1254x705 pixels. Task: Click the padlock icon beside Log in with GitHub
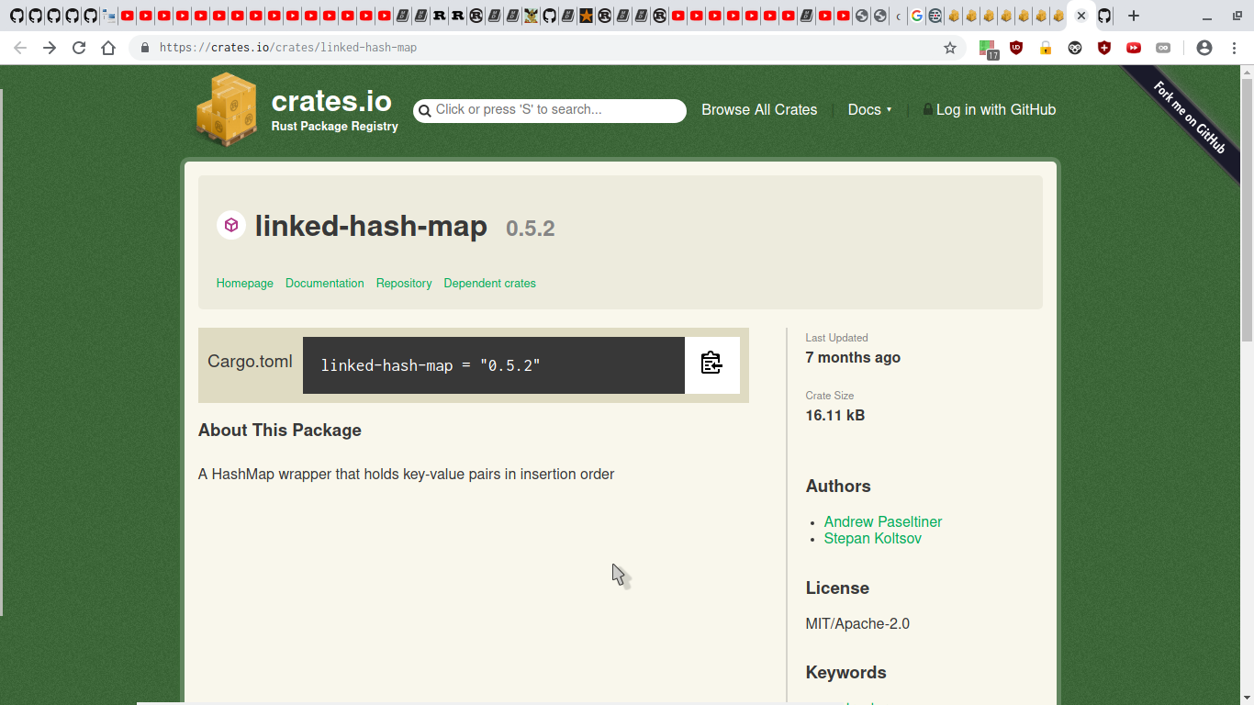[928, 109]
